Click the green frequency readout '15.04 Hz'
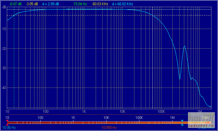 click(80, 4)
